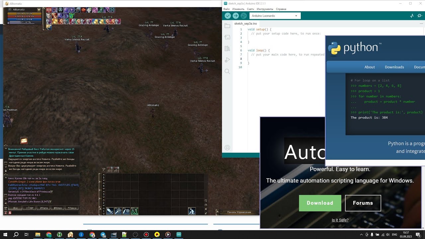Open the Sketchbook folder panel in Arduino sidebar
This screenshot has height=239, width=425.
(x=227, y=26)
